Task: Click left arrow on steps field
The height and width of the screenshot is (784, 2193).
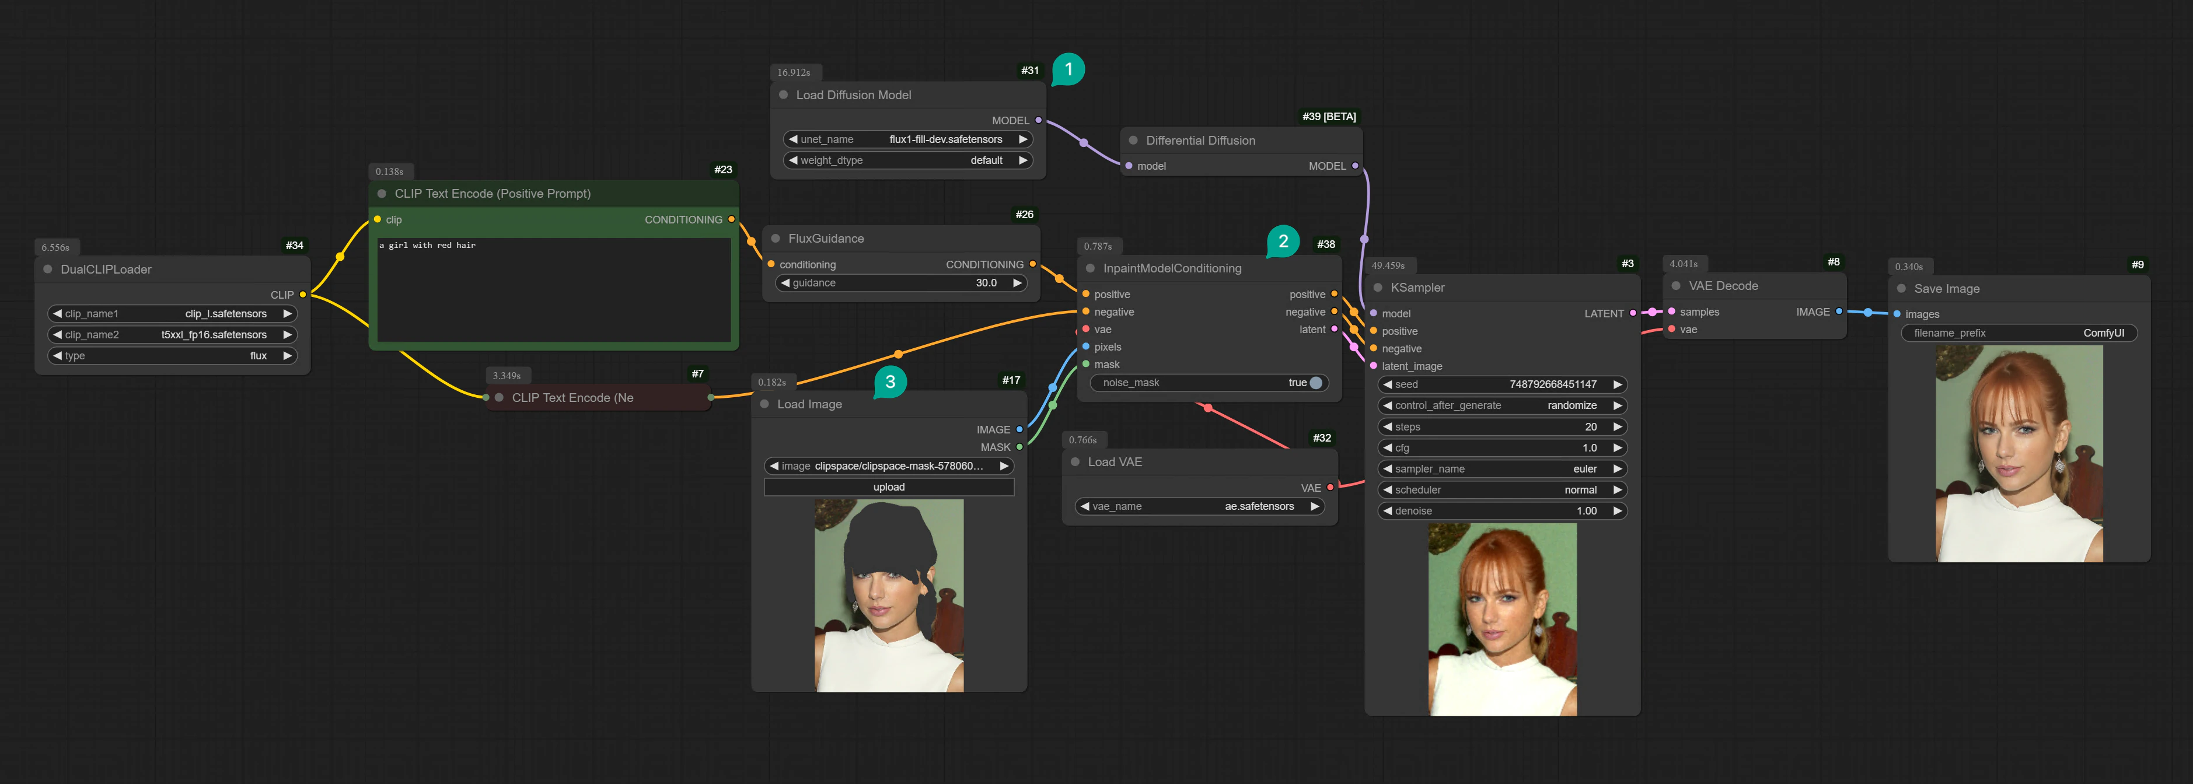Action: coord(1388,426)
